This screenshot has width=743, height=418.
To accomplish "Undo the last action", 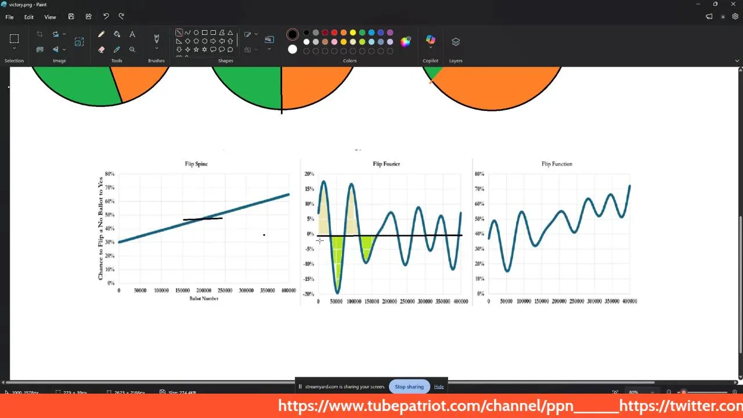I will (x=106, y=17).
